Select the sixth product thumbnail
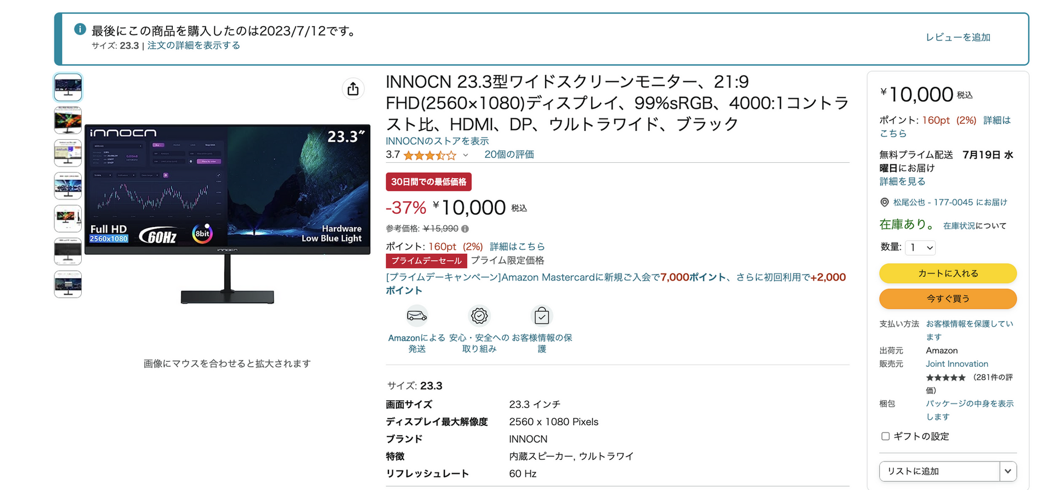This screenshot has width=1053, height=490. point(68,252)
